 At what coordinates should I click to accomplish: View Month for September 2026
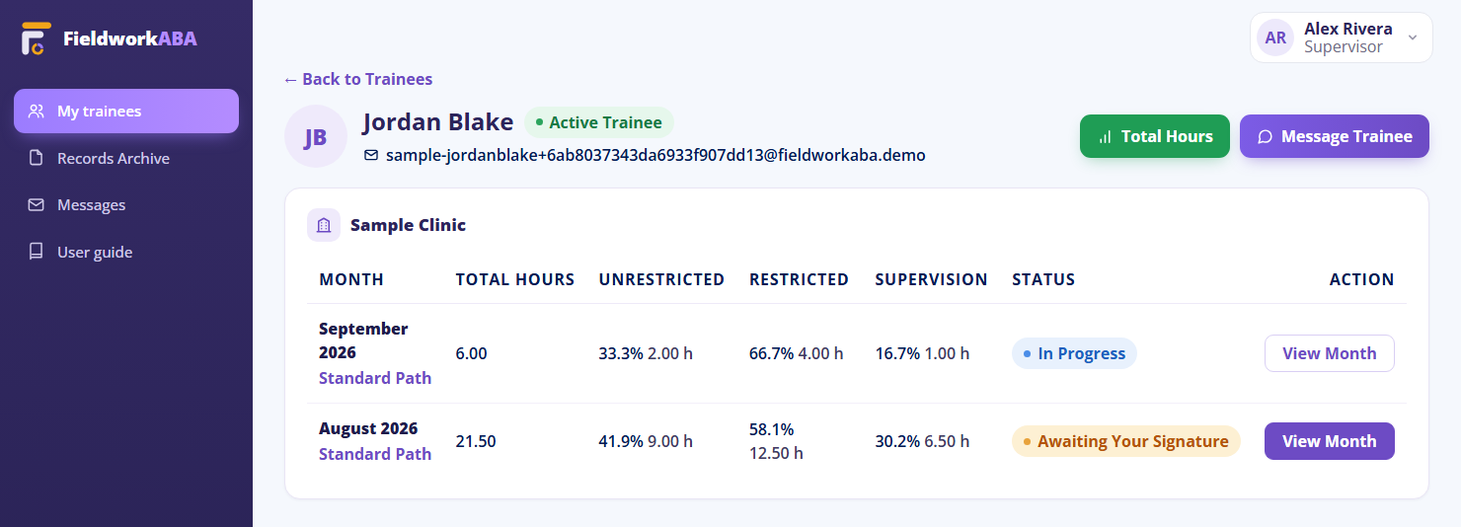[x=1329, y=353]
